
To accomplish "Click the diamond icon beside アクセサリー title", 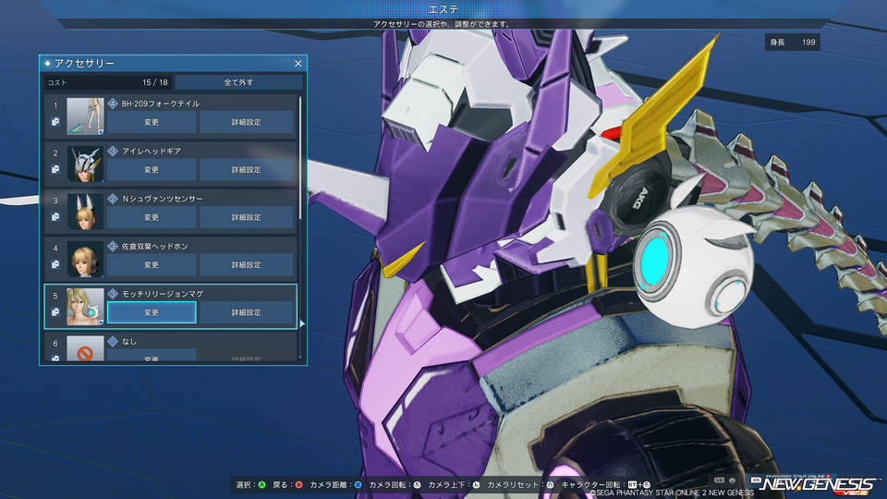I will [x=47, y=64].
